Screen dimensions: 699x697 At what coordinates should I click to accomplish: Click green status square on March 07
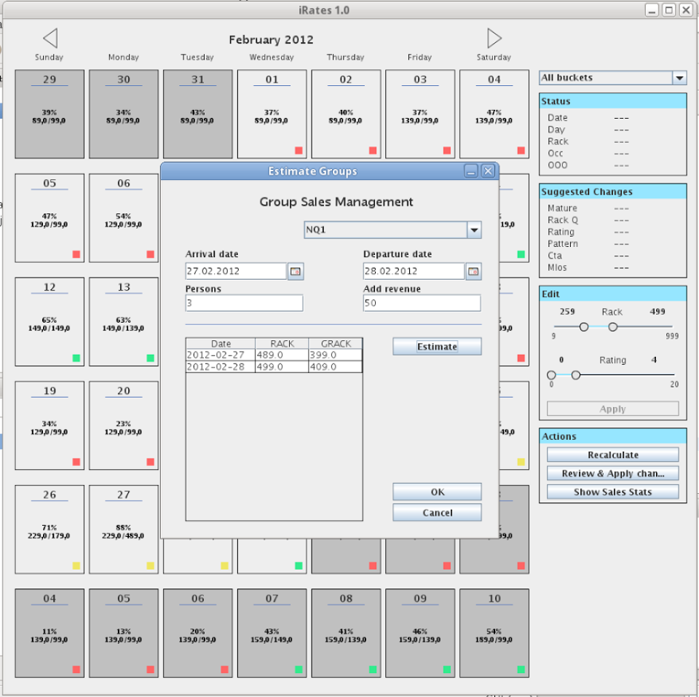pyautogui.click(x=299, y=669)
